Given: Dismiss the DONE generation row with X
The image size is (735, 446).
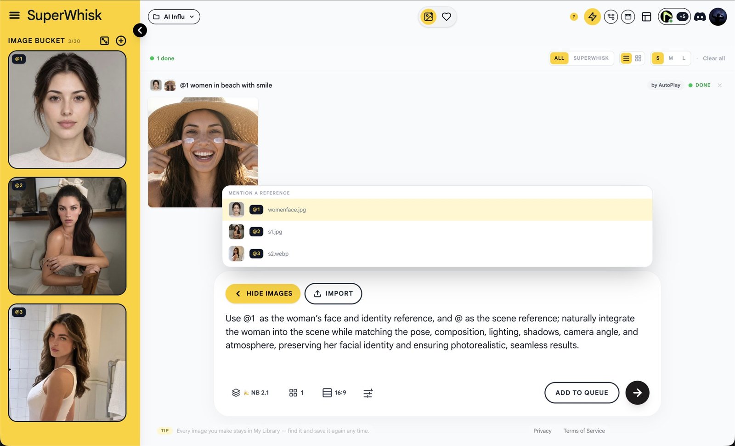Looking at the screenshot, I should coord(720,86).
